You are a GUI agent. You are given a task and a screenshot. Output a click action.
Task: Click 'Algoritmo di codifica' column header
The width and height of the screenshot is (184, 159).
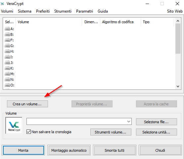pos(120,22)
